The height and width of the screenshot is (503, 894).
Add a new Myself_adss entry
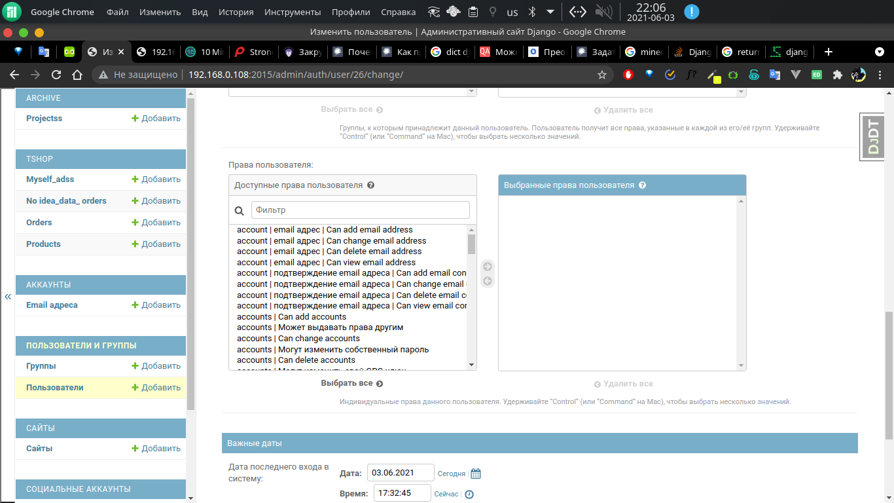[x=156, y=179]
